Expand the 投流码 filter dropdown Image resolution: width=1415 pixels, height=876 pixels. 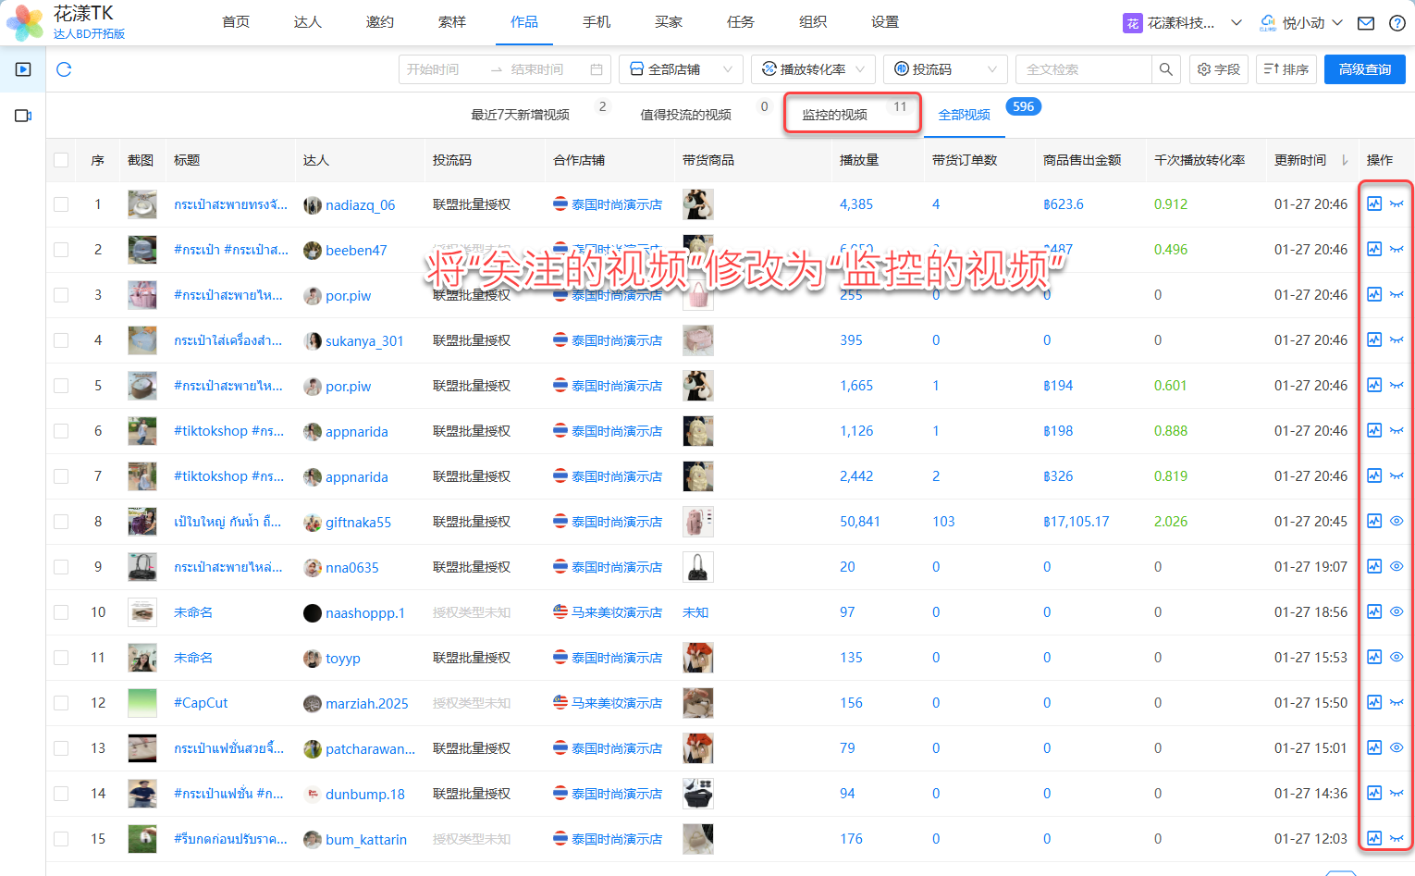pos(945,69)
